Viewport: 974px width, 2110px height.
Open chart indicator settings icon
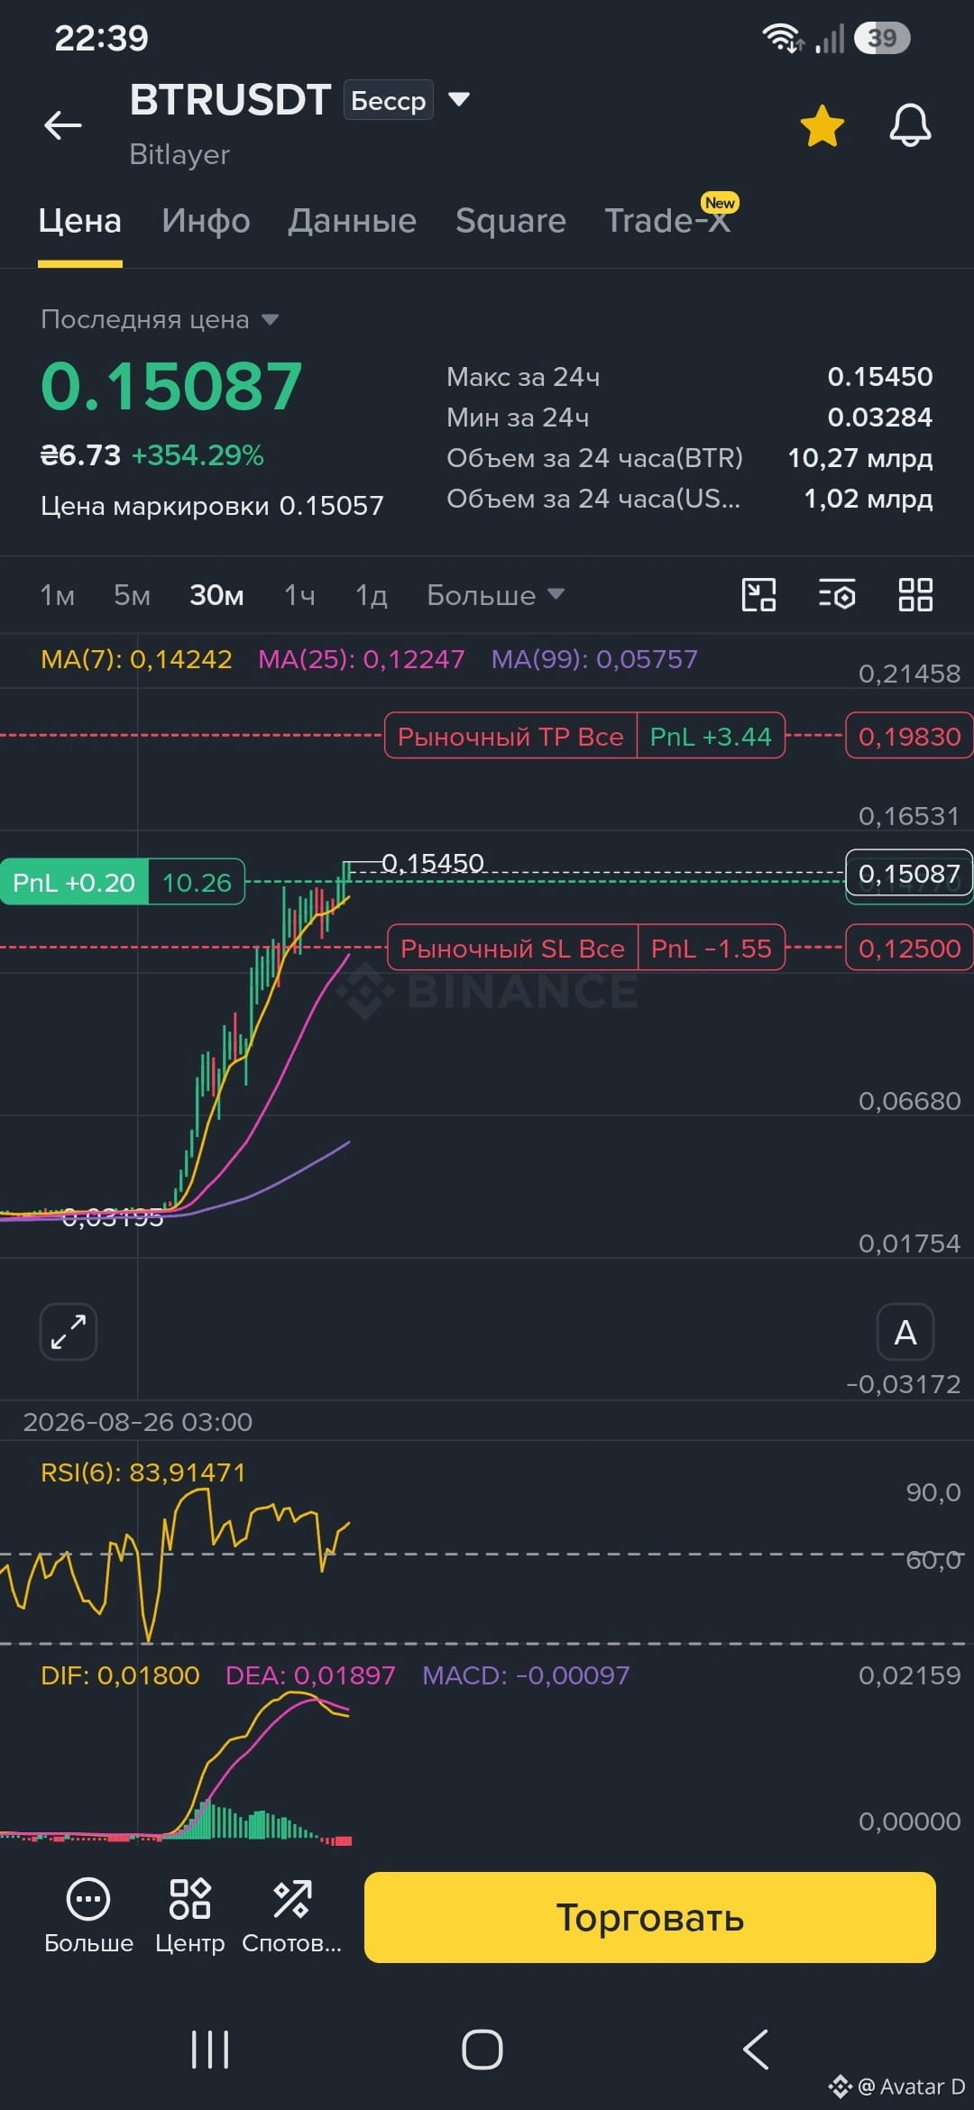(837, 595)
